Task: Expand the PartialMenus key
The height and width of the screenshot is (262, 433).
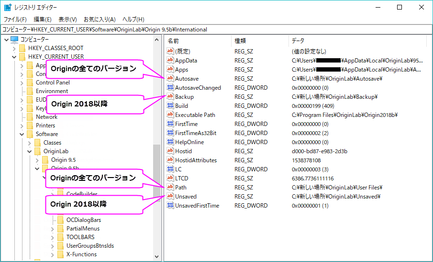Action: 53,229
